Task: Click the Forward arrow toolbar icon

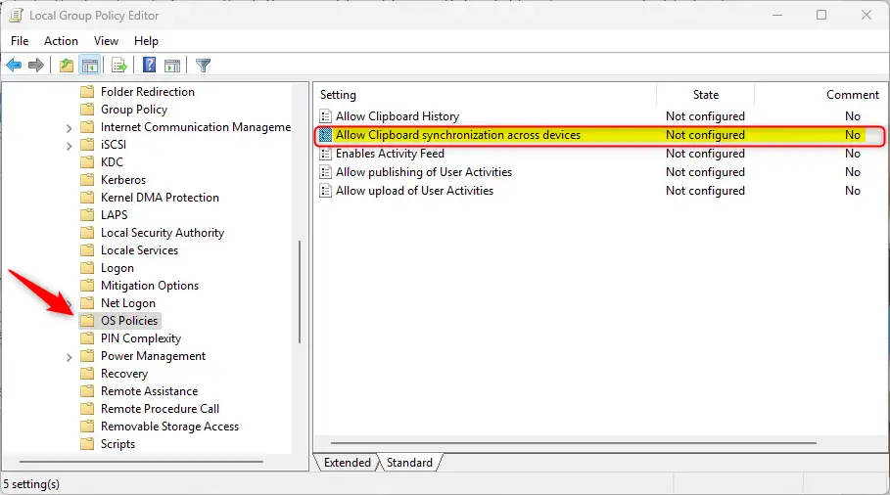Action: tap(36, 66)
